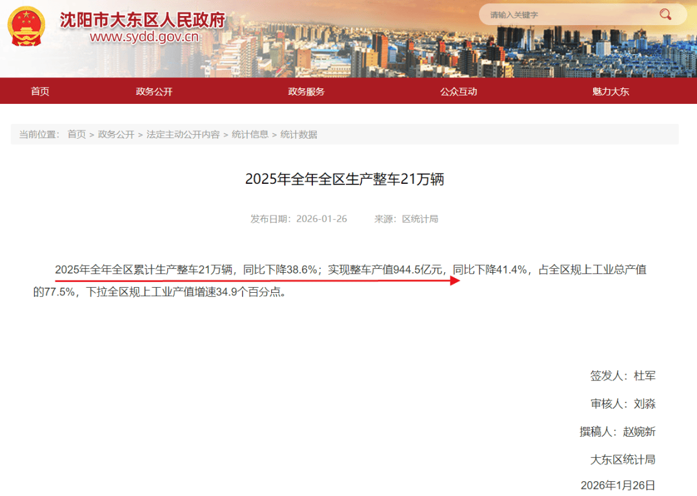The height and width of the screenshot is (496, 697).
Task: Click the www.sydd.gov.cn address in the header
Action: (144, 37)
